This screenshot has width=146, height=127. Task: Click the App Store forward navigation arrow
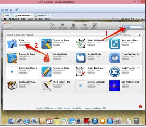[x=9, y=27]
